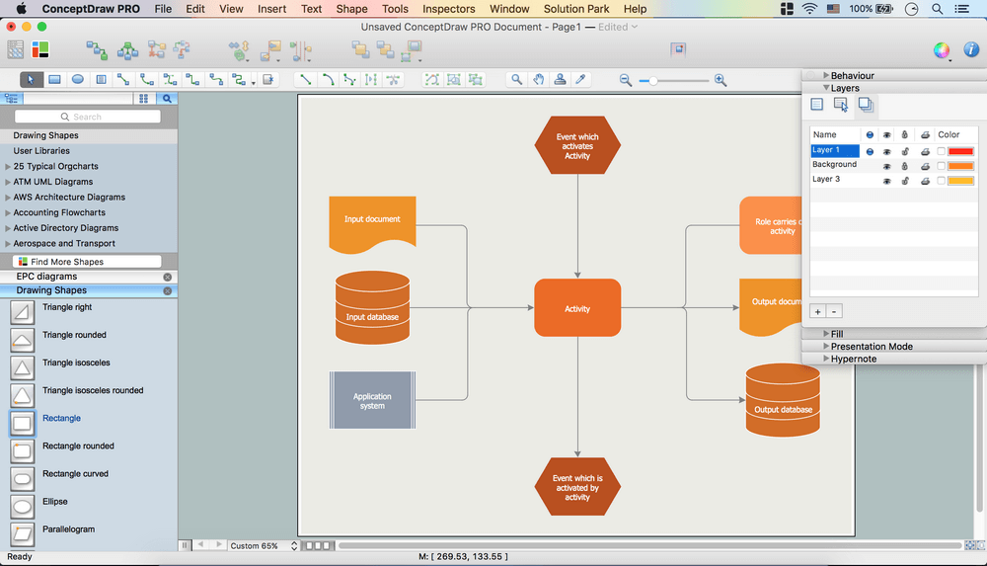Activate the hand pan tool
Viewport: 987px width, 566px height.
point(539,79)
